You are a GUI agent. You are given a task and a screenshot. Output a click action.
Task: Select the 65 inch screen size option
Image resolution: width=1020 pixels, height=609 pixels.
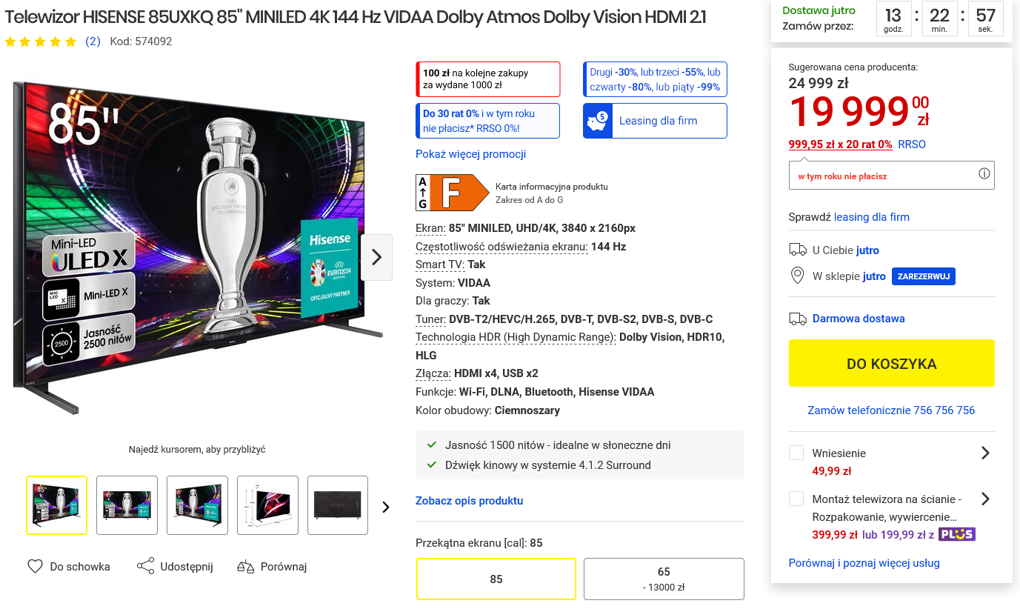point(664,579)
